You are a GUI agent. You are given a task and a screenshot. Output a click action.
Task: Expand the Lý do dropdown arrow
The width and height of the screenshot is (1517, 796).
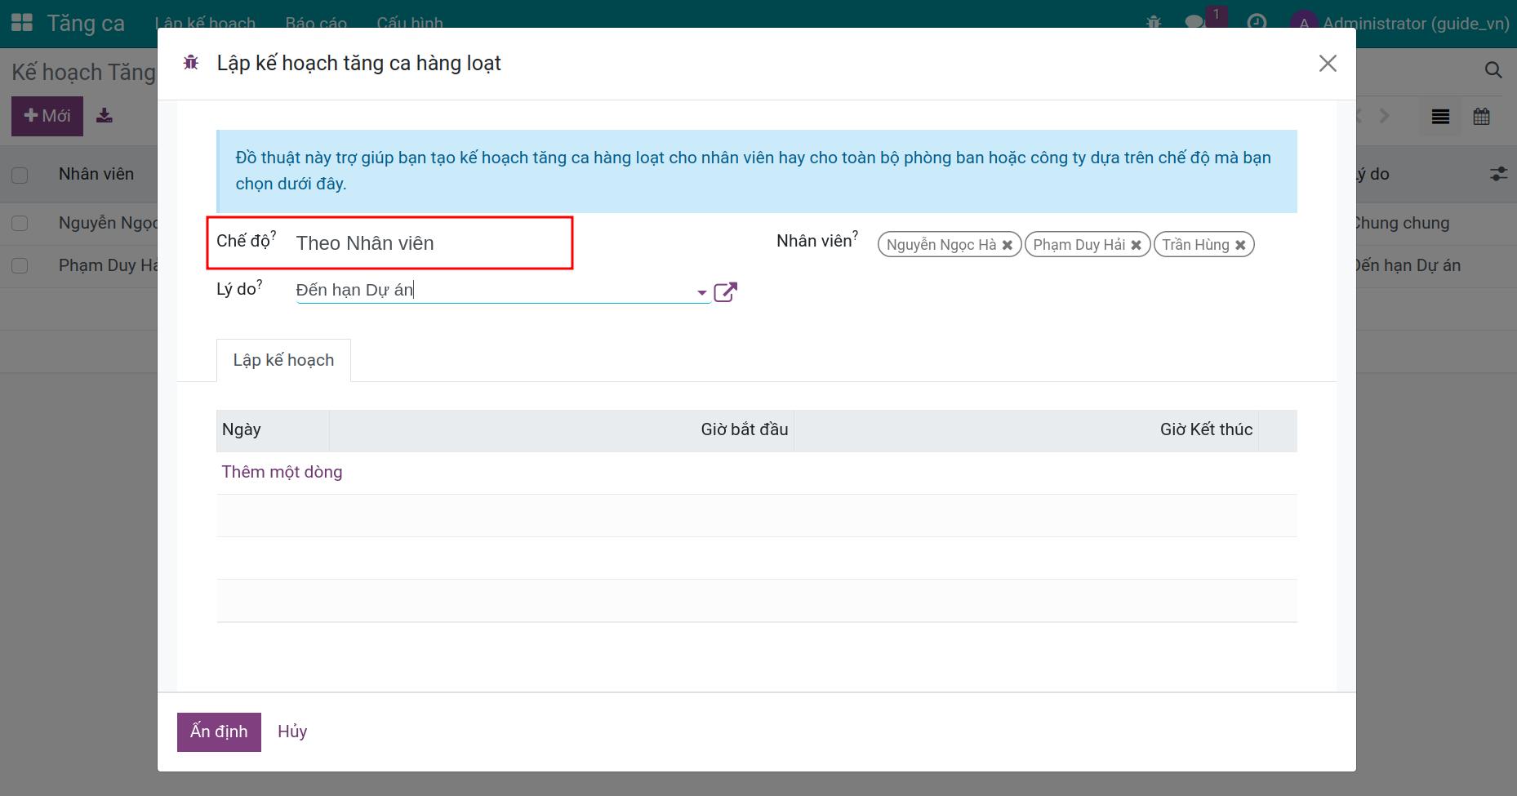701,292
